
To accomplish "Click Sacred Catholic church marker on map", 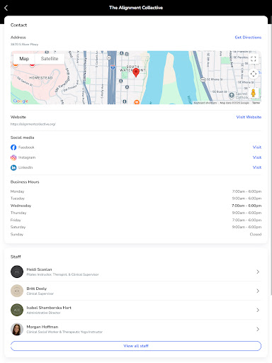I will 232,95.
